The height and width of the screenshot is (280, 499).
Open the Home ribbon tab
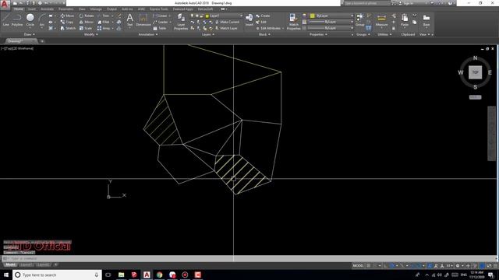(18, 9)
